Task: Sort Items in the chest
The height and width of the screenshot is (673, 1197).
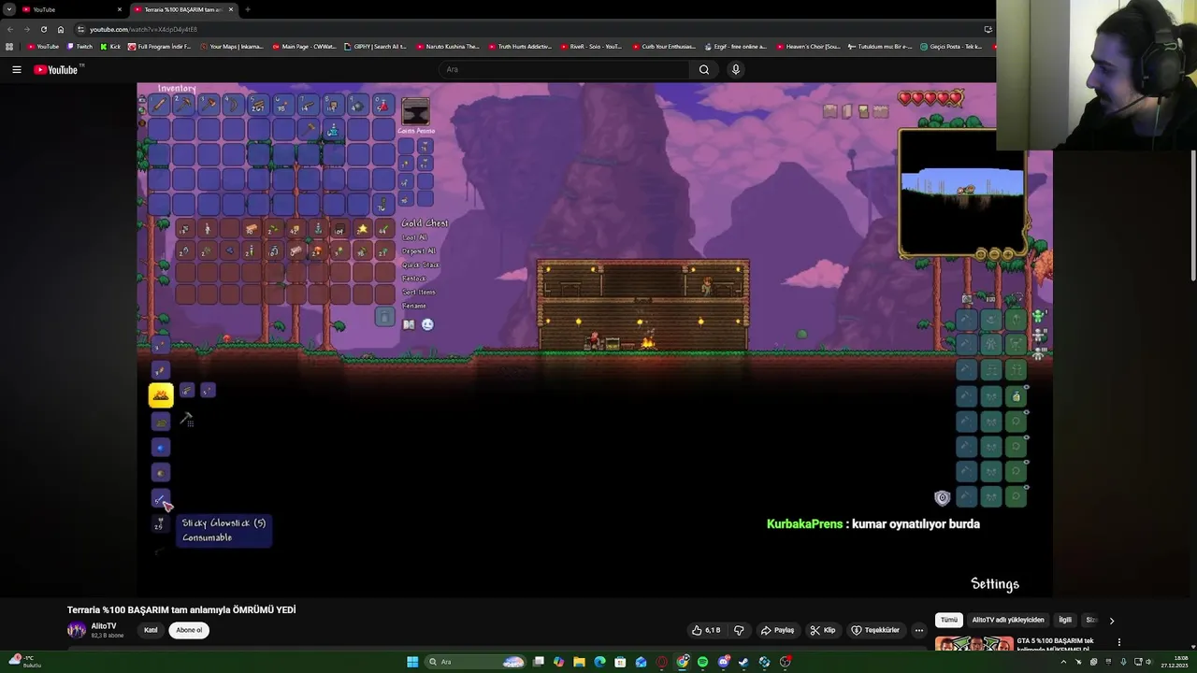Action: click(x=418, y=292)
